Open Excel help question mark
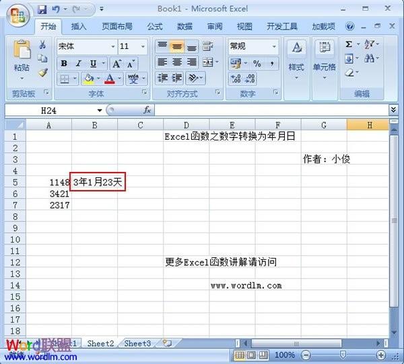Viewport: 404px width, 364px height. 349,26
